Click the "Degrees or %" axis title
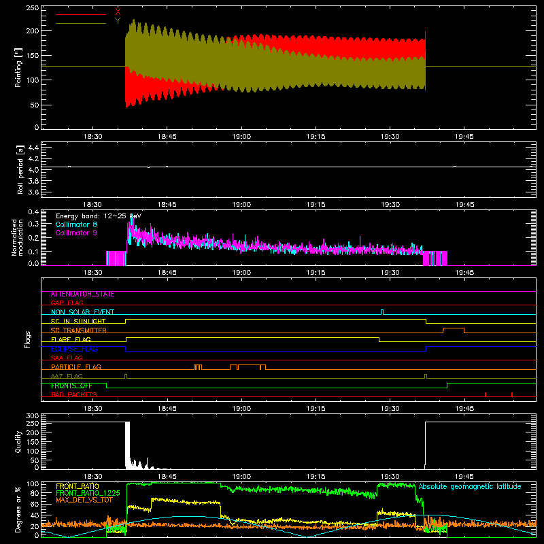This screenshot has width=544, height=544. coord(18,510)
